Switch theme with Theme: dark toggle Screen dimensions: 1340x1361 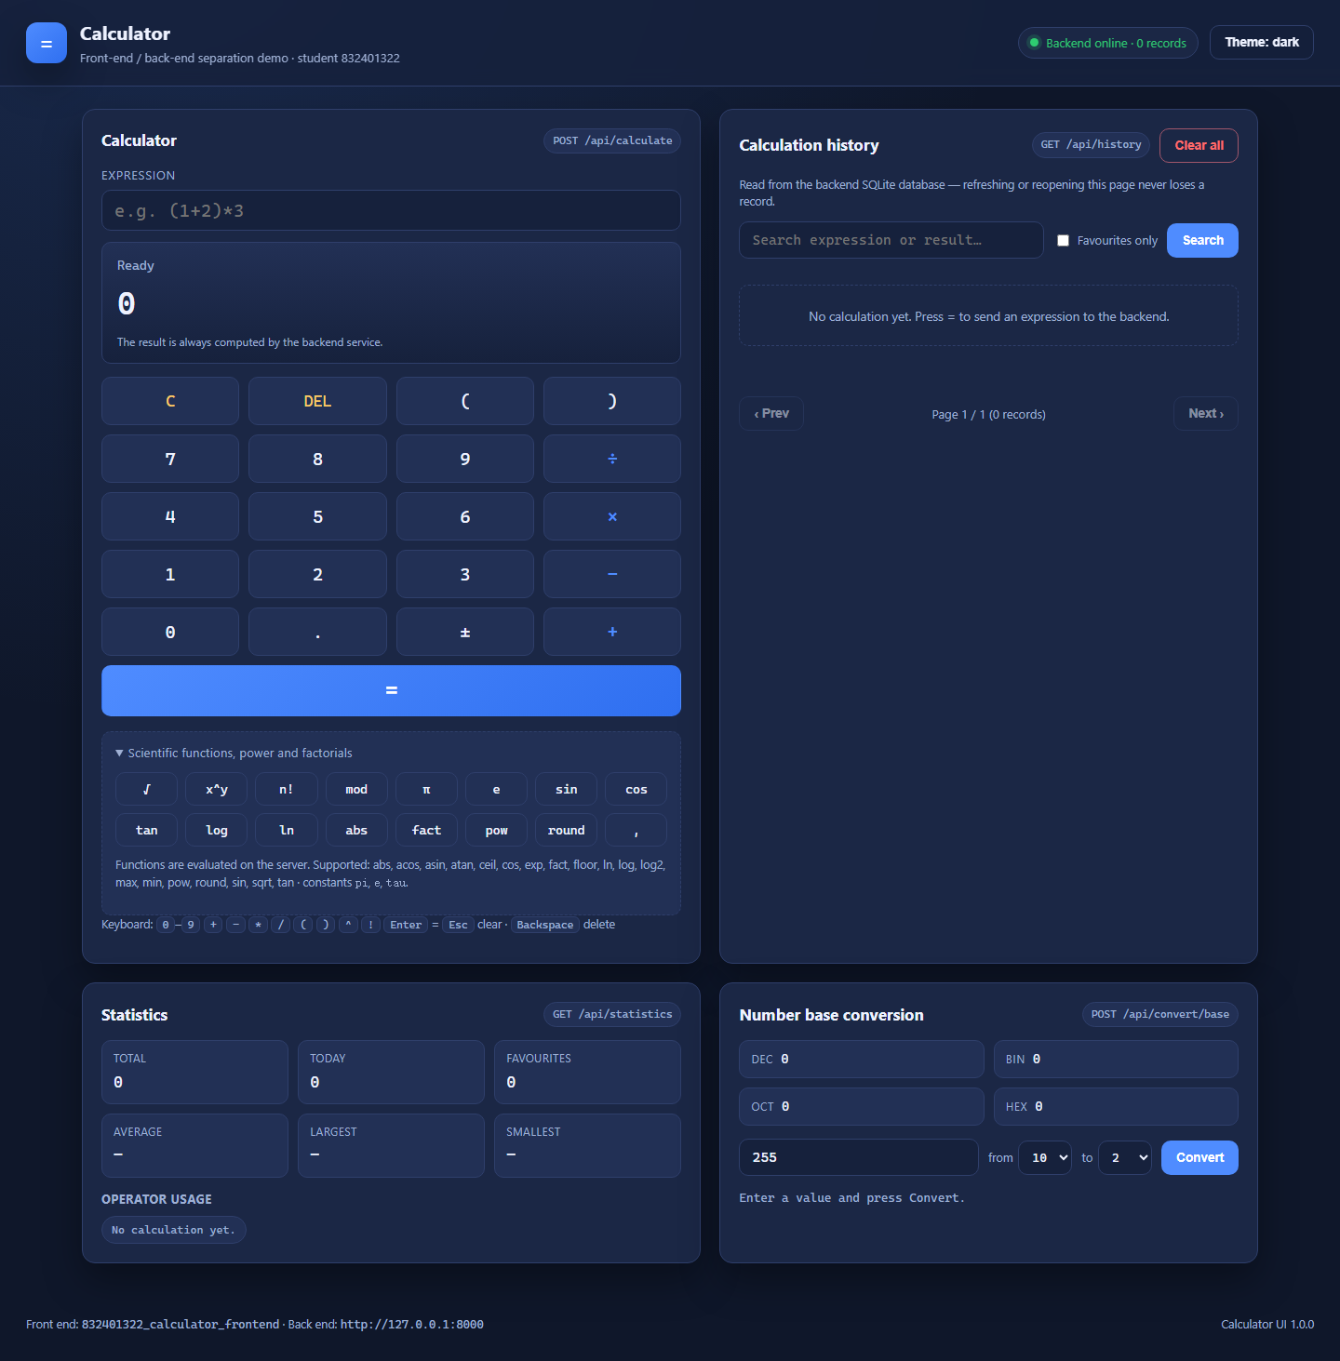(1262, 42)
